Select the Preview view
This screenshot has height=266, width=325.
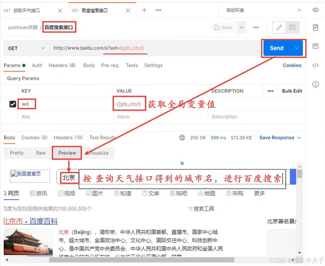(x=67, y=153)
